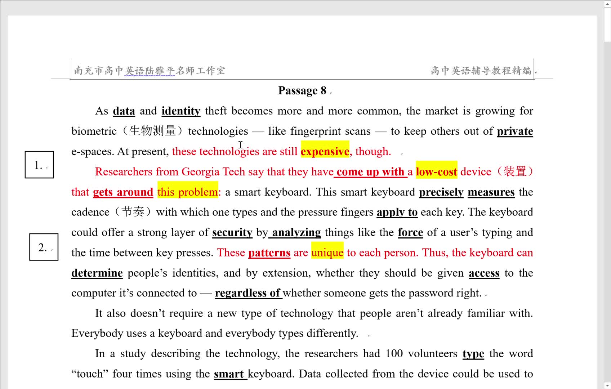Screen dimensions: 611x389
Task: Click the right header text '高中英语辅导教程精编'
Action: (x=481, y=71)
